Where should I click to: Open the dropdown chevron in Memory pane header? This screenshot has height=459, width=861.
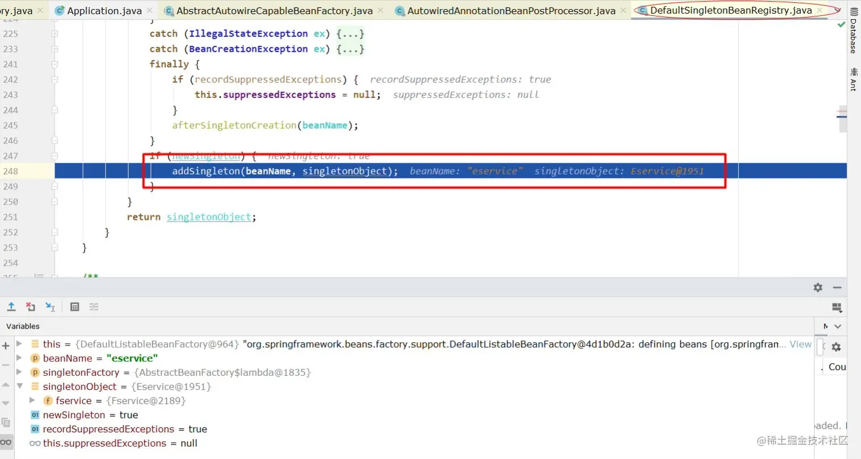pyautogui.click(x=837, y=326)
